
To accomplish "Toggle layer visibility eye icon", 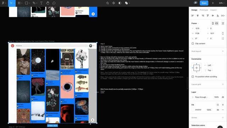I will point(223,97).
